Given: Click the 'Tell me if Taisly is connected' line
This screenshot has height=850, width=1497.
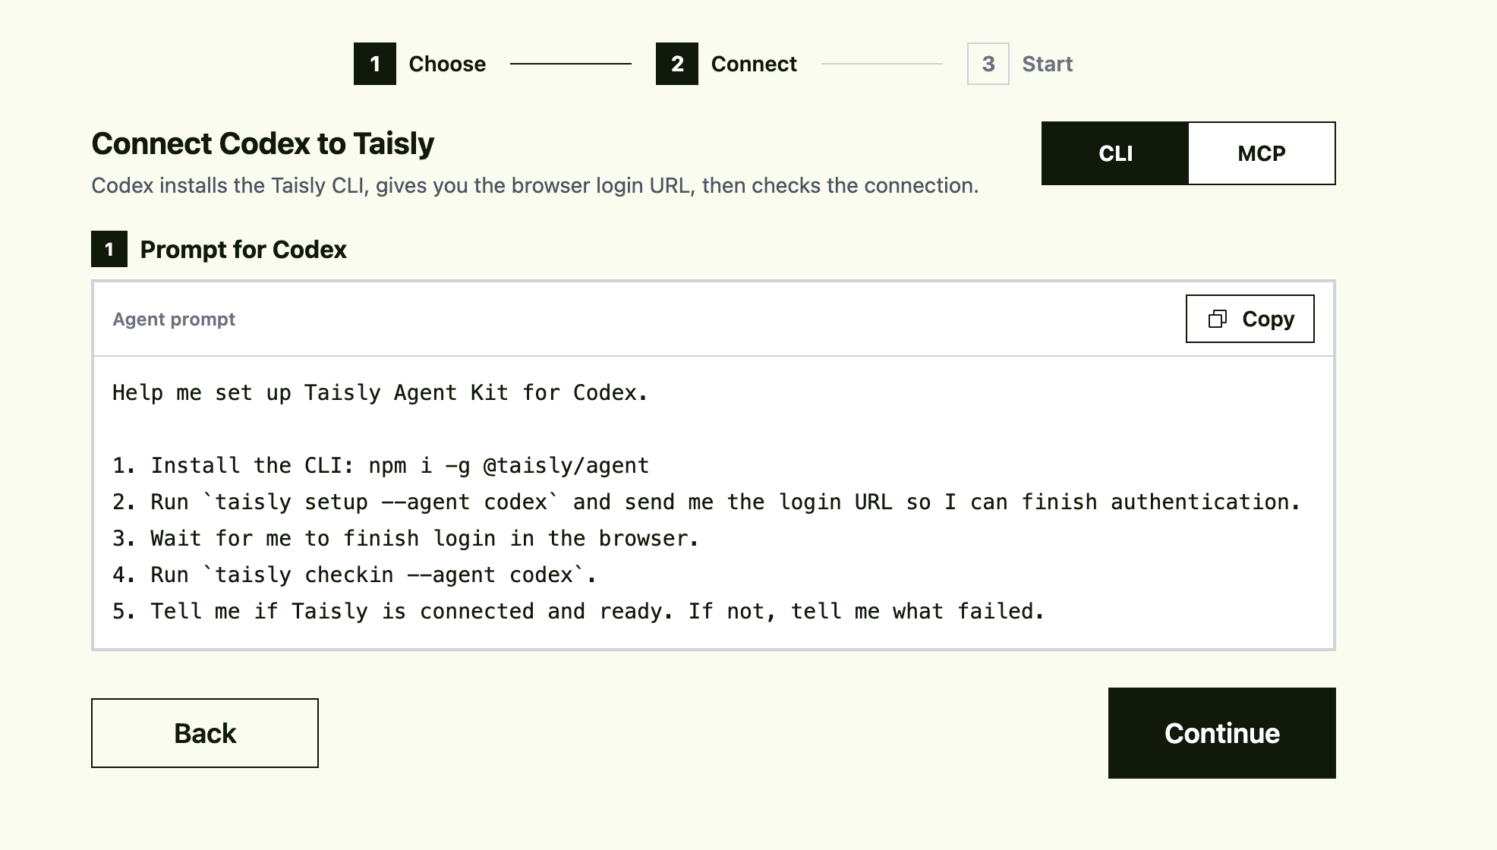Looking at the screenshot, I should point(578,612).
